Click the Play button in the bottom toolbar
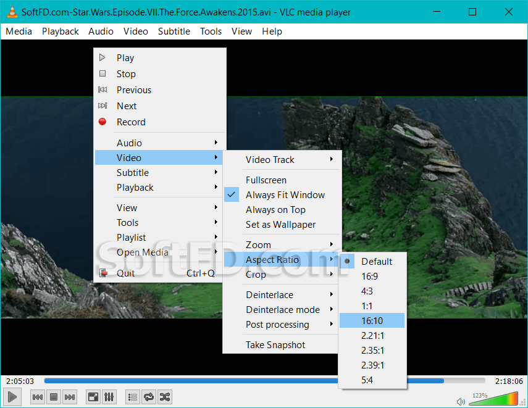Viewport: 528px width, 408px height. click(12, 398)
